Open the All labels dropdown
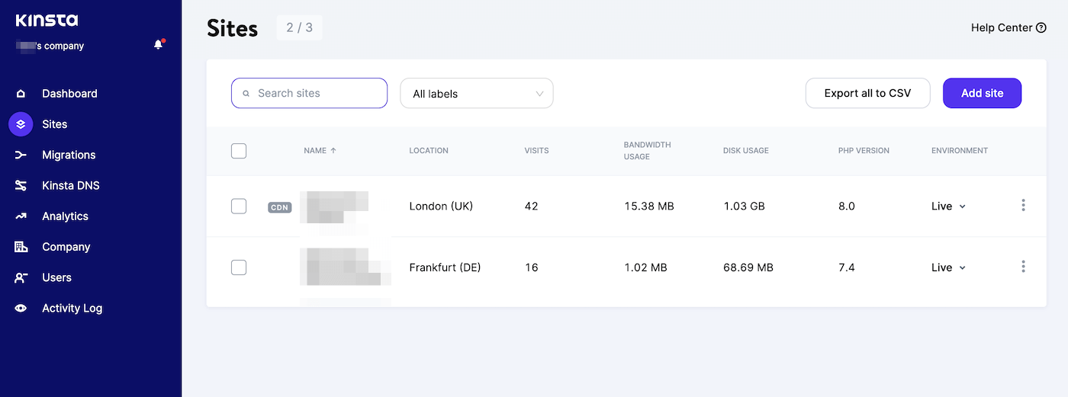Viewport: 1068px width, 397px height. pos(477,94)
